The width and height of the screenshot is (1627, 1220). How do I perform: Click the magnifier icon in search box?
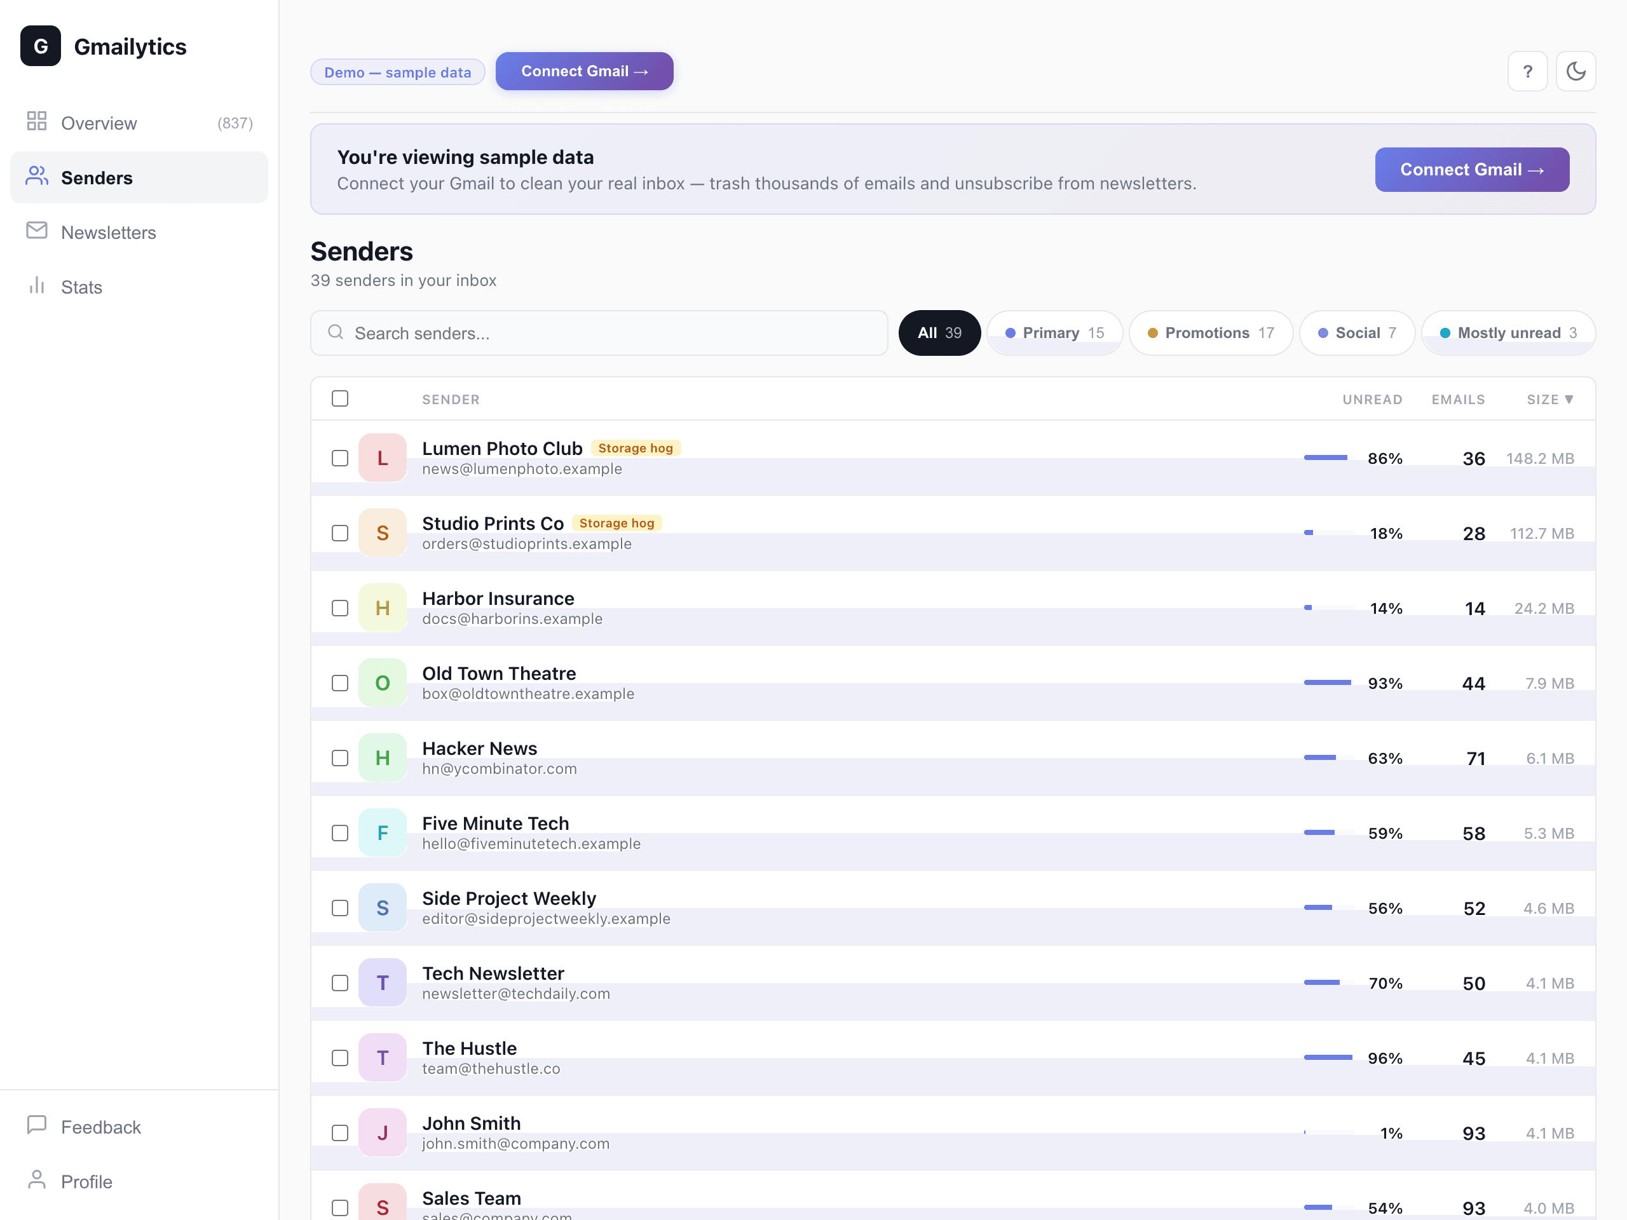336,332
